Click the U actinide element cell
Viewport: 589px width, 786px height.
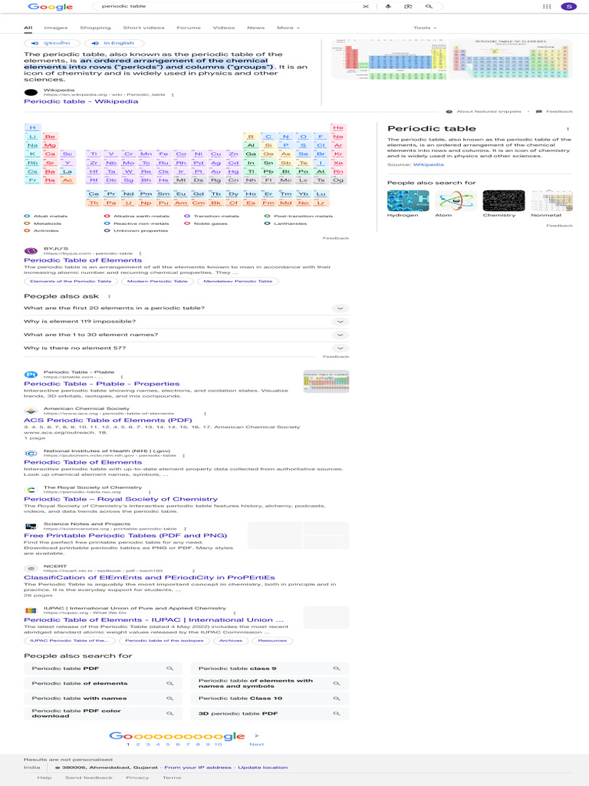[129, 203]
